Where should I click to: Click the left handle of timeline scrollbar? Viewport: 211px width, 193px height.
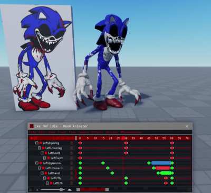(x=78, y=190)
